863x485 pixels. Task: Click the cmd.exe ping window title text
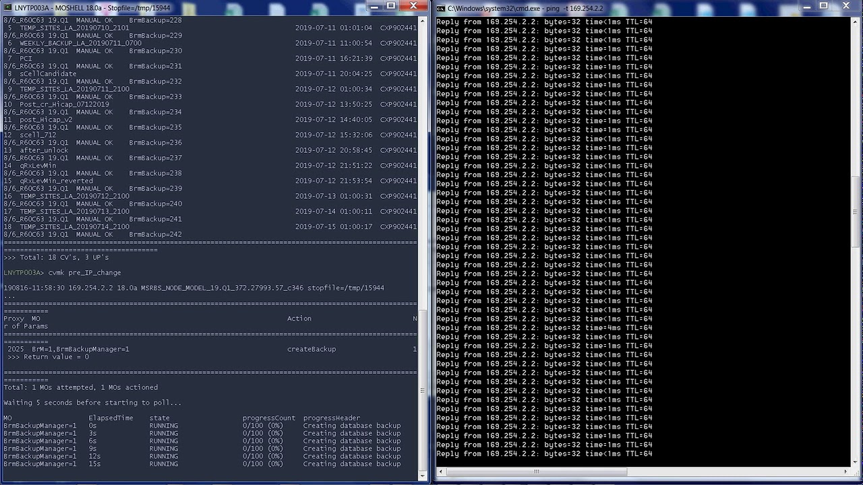[525, 8]
